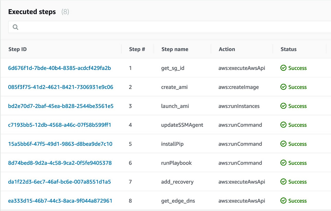This screenshot has width=331, height=211.
Task: Open step link starting with 085f3f75
Action: [61, 87]
